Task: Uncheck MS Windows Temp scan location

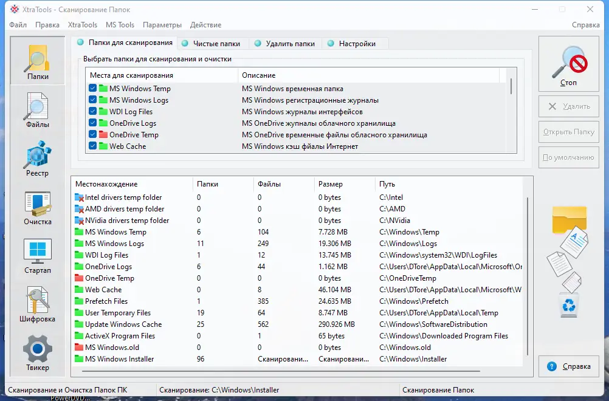Action: 93,88
